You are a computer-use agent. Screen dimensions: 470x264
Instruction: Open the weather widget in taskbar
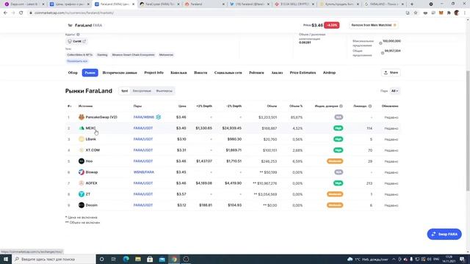point(368,259)
